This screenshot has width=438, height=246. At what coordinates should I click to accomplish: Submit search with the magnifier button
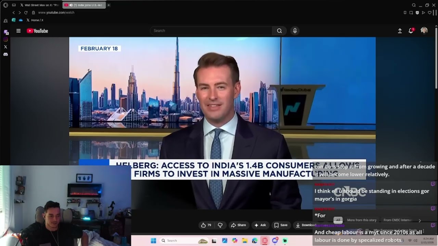tap(280, 31)
